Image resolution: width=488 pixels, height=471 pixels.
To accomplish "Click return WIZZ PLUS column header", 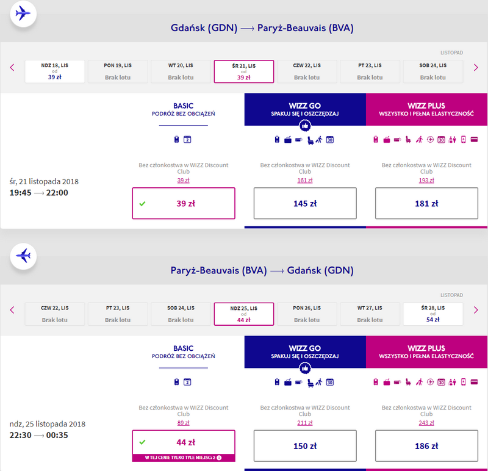I will pos(426,352).
